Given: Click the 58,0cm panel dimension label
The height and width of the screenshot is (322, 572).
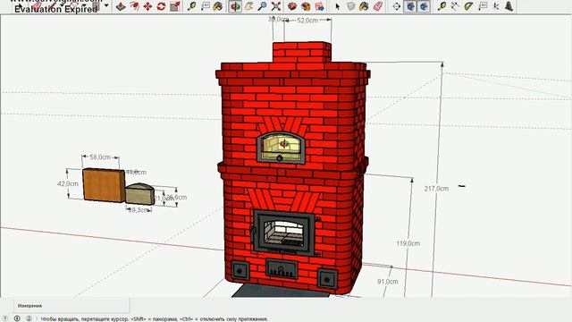Looking at the screenshot, I should pos(100,157).
